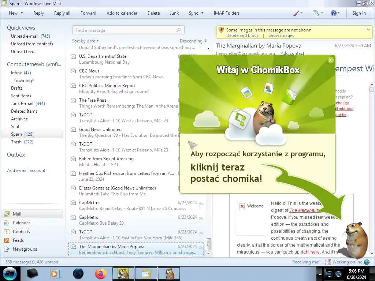This screenshot has height=281, width=375.
Task: Switch to ChomikBox taskbar button
Action: [123, 274]
